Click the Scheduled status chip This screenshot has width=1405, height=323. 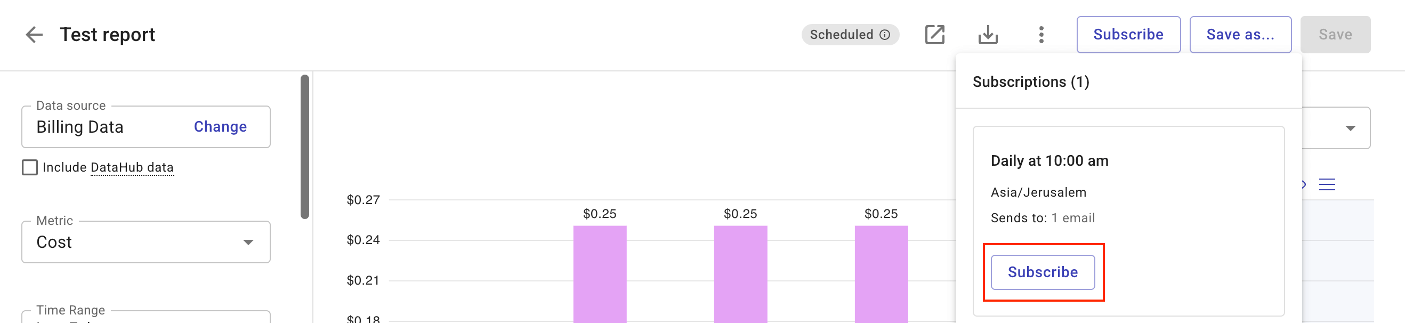click(x=842, y=35)
